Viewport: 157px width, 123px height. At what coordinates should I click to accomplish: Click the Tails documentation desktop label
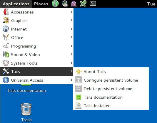point(26,90)
